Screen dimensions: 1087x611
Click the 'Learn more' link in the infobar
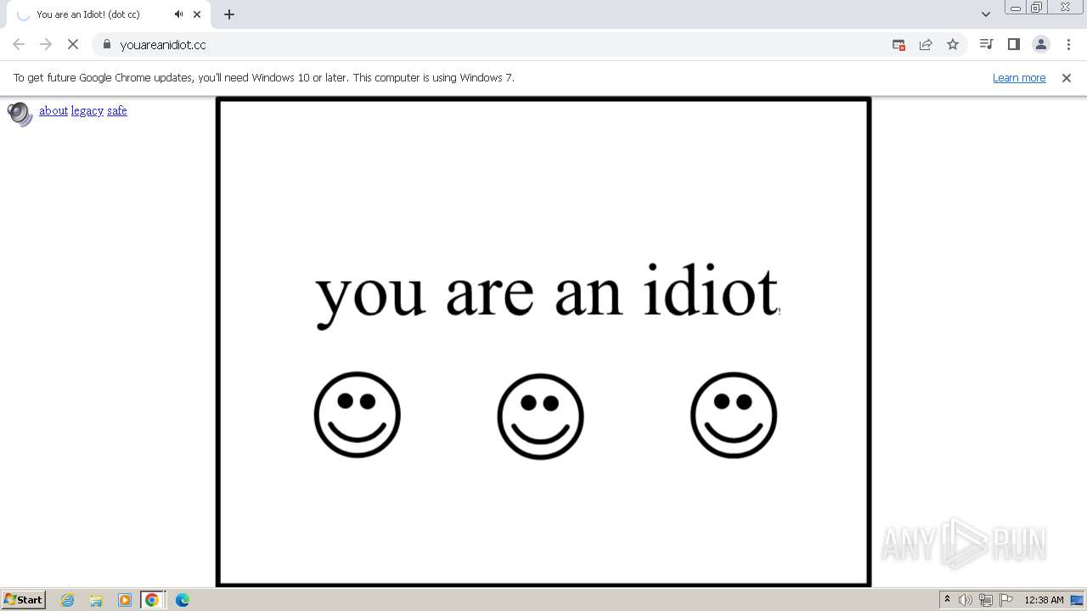click(1019, 77)
